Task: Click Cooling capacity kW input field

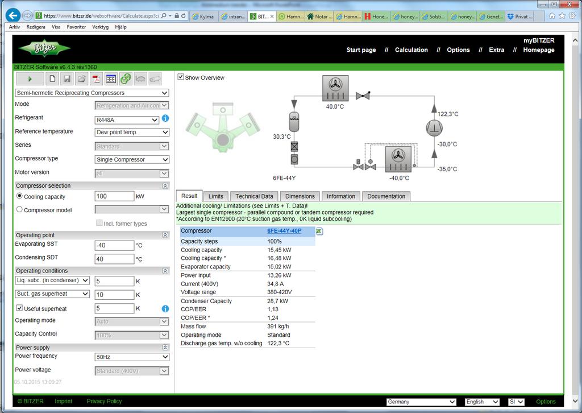Action: (114, 196)
